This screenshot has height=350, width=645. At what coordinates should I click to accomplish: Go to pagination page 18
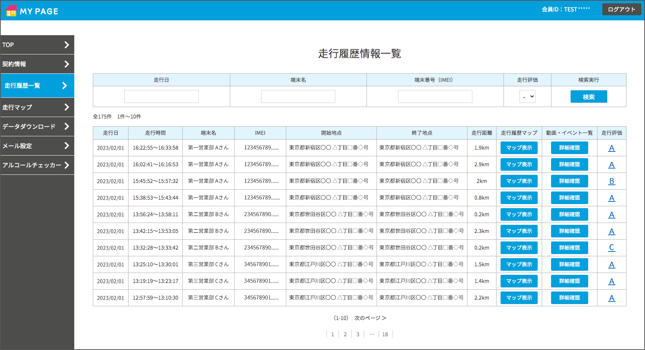pos(385,334)
